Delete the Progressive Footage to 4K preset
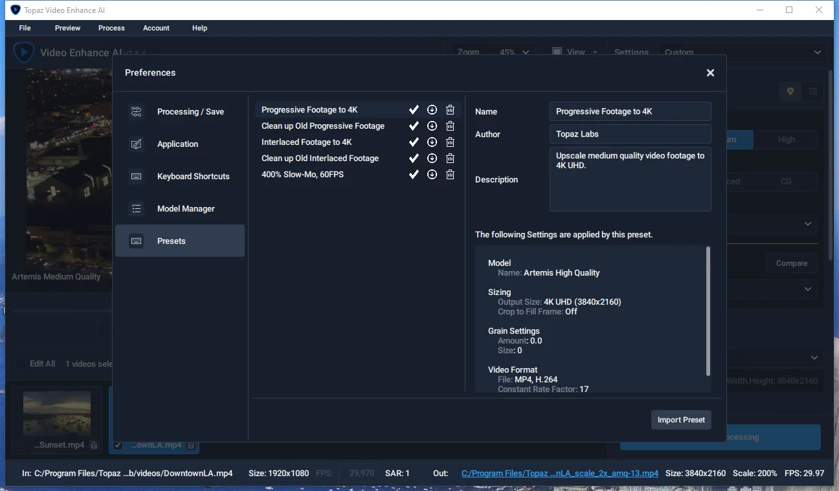 pyautogui.click(x=451, y=110)
